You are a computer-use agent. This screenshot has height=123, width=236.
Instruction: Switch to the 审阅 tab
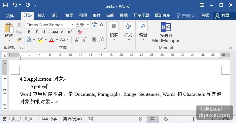coord(110,15)
